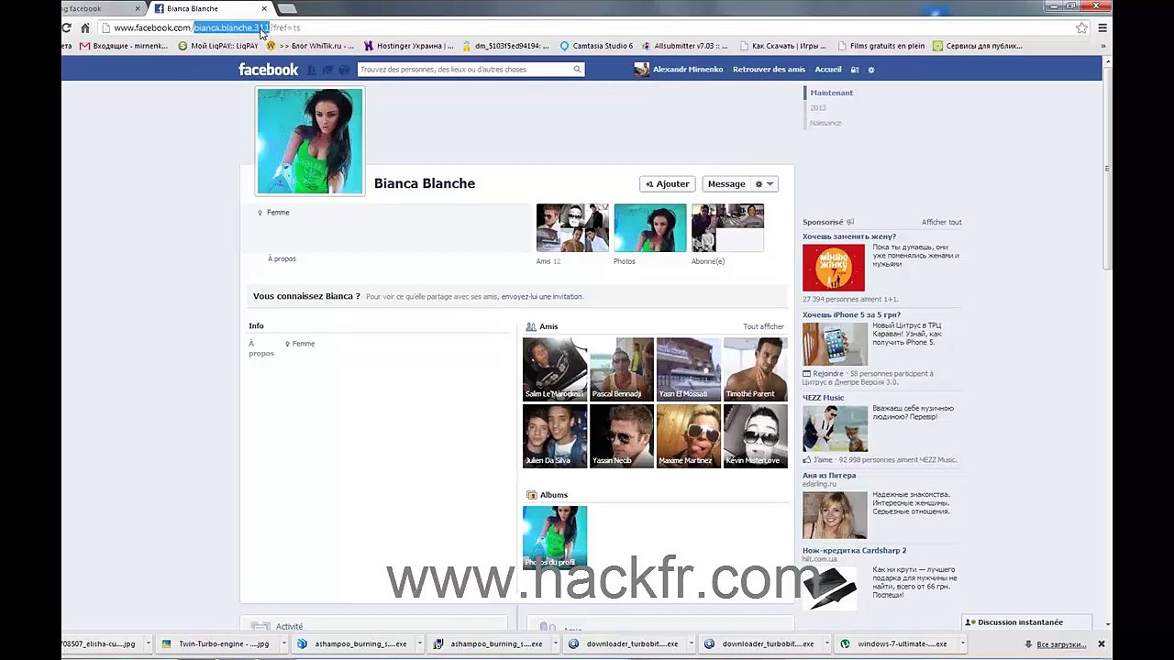Open friend Timothé Parent thumbnail
Image resolution: width=1174 pixels, height=660 pixels.
pyautogui.click(x=756, y=369)
